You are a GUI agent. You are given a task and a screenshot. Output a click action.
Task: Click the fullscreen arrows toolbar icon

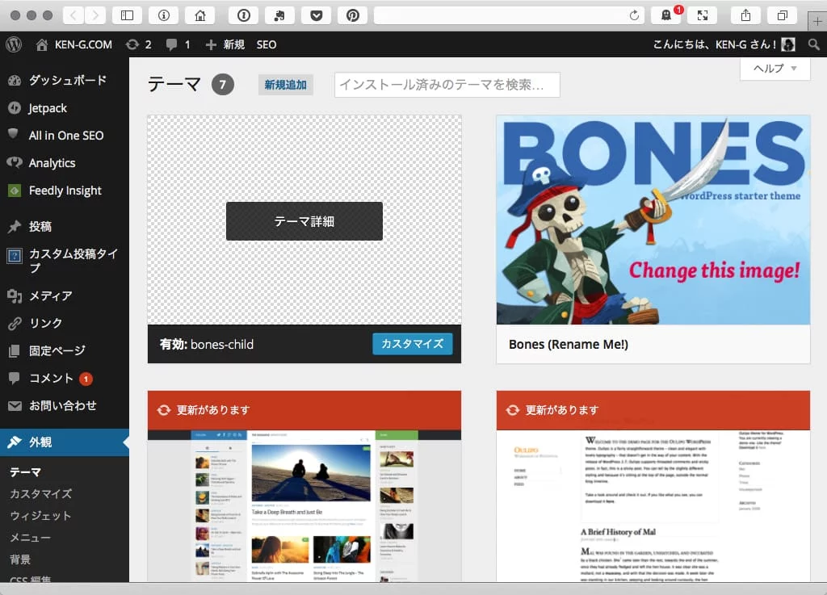(703, 15)
